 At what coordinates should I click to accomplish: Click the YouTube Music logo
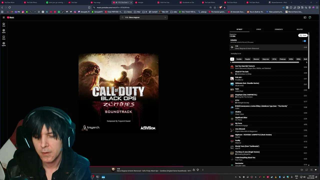(10, 17)
